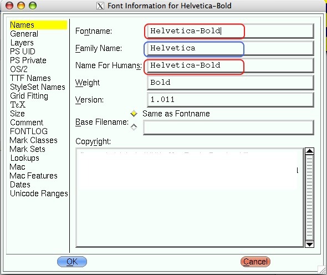
Task: Edit the Name For Humans field
Action: point(230,65)
